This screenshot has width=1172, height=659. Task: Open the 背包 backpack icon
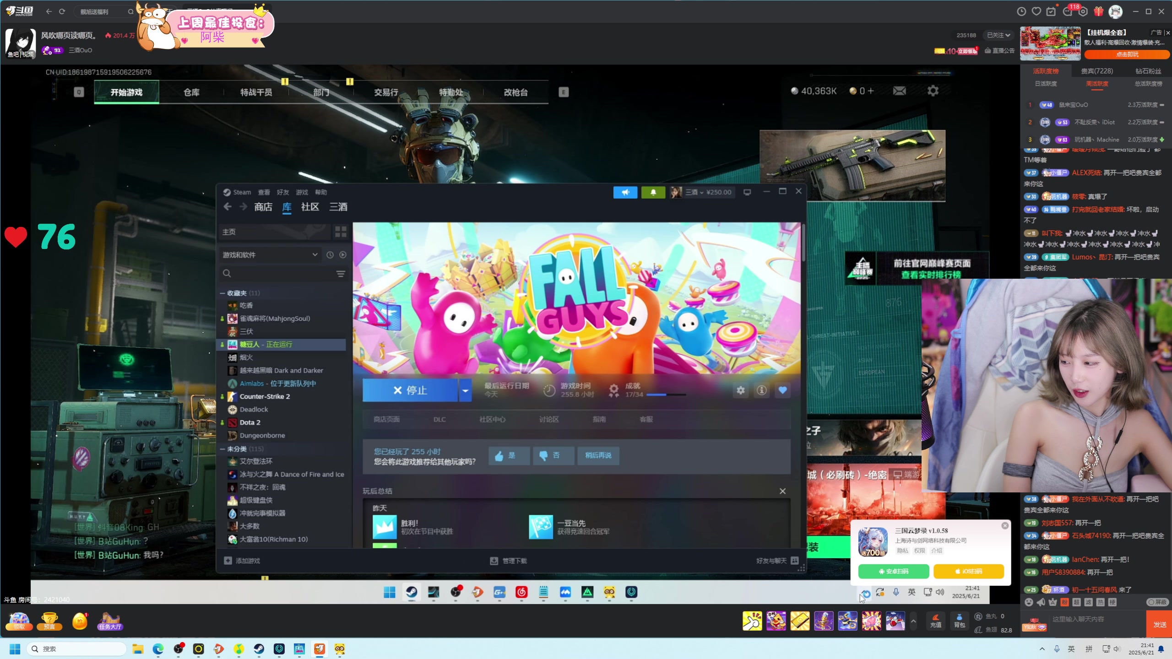click(959, 621)
